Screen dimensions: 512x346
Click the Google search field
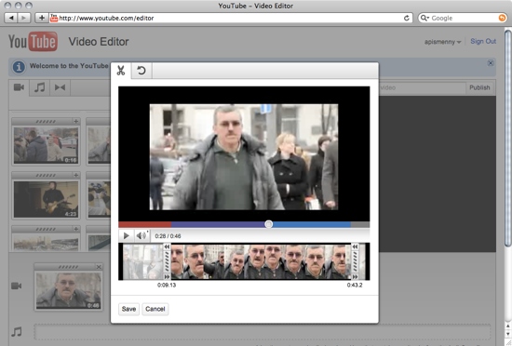(463, 18)
